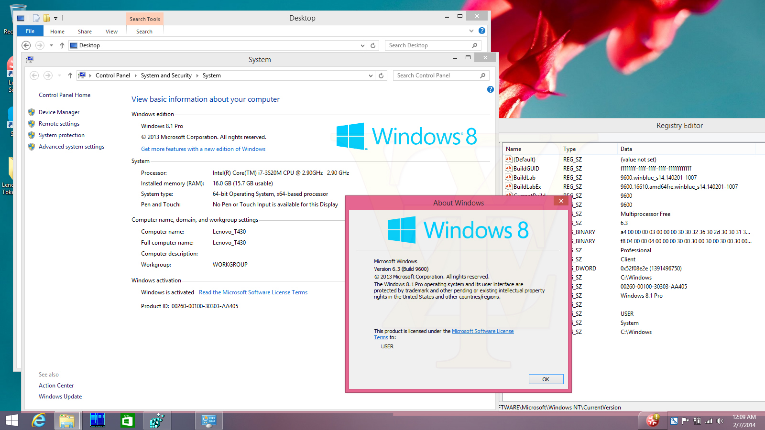
Task: Select BuildGUID value in Registry Editor
Action: click(x=526, y=169)
